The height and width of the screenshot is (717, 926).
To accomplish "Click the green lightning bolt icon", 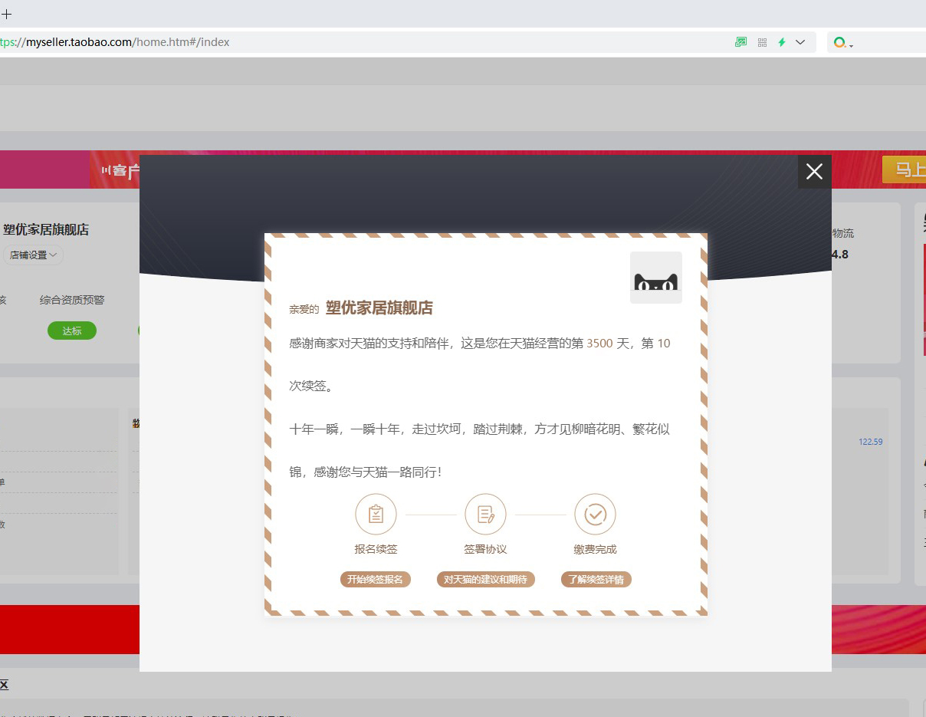I will click(x=782, y=42).
